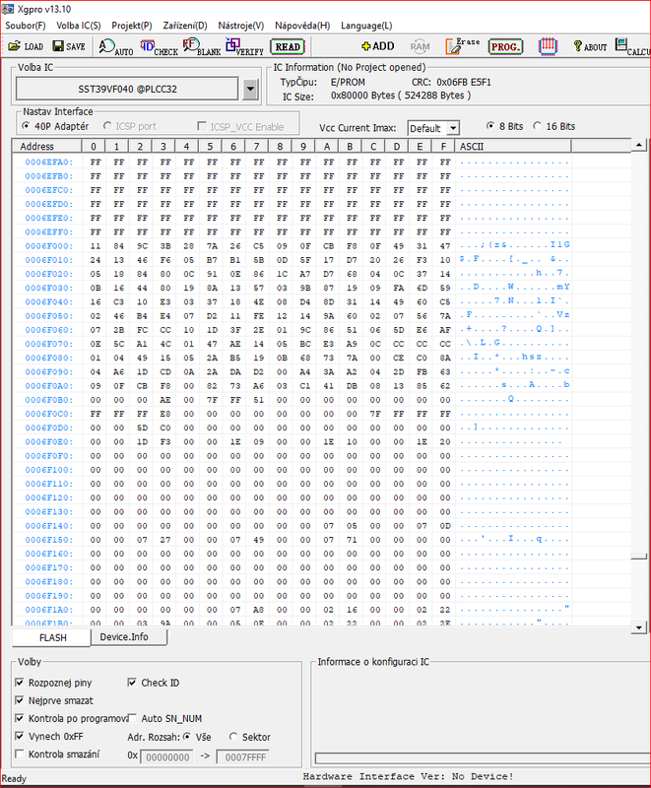
Task: Click the AUTO toolbar icon
Action: tap(116, 46)
